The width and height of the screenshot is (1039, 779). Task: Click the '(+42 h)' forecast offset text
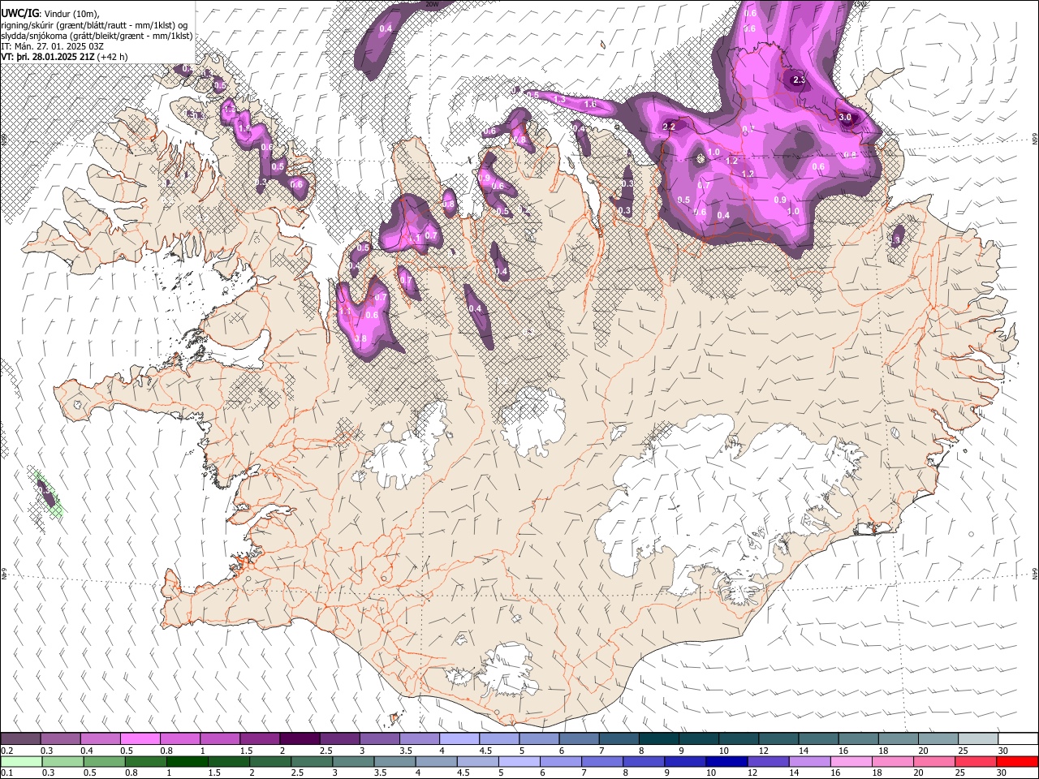click(x=112, y=57)
